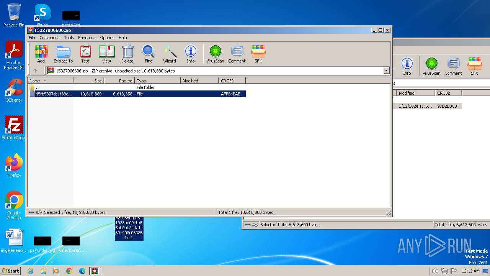The width and height of the screenshot is (490, 276).
Task: Open Comment tool in front window
Action: tap(237, 54)
